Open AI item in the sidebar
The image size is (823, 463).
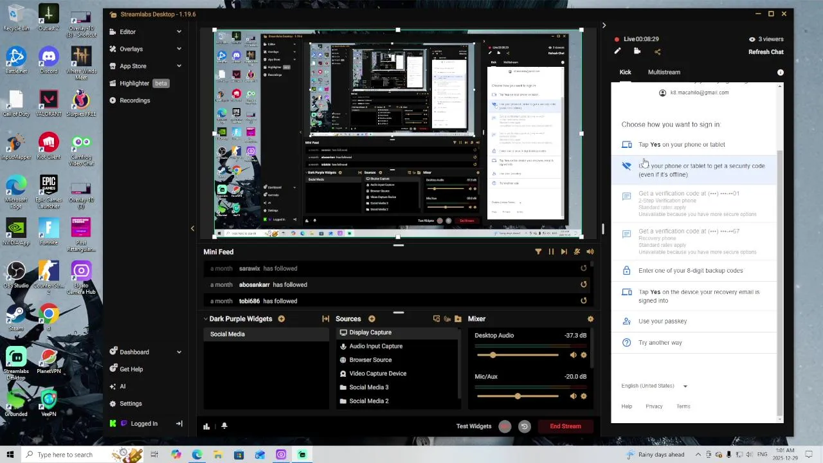point(118,386)
